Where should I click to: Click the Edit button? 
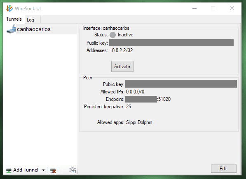coord(223,169)
